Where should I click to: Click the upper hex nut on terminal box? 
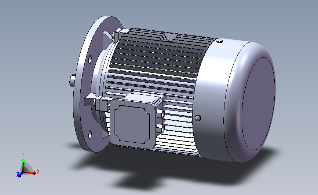pyautogui.click(x=160, y=114)
